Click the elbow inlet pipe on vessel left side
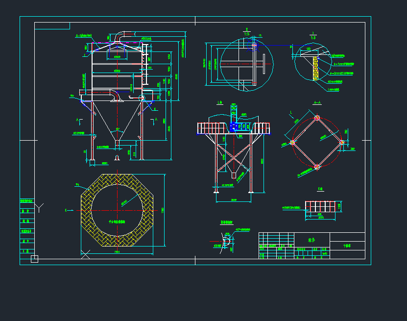407x321 pixels. pyautogui.click(x=114, y=94)
